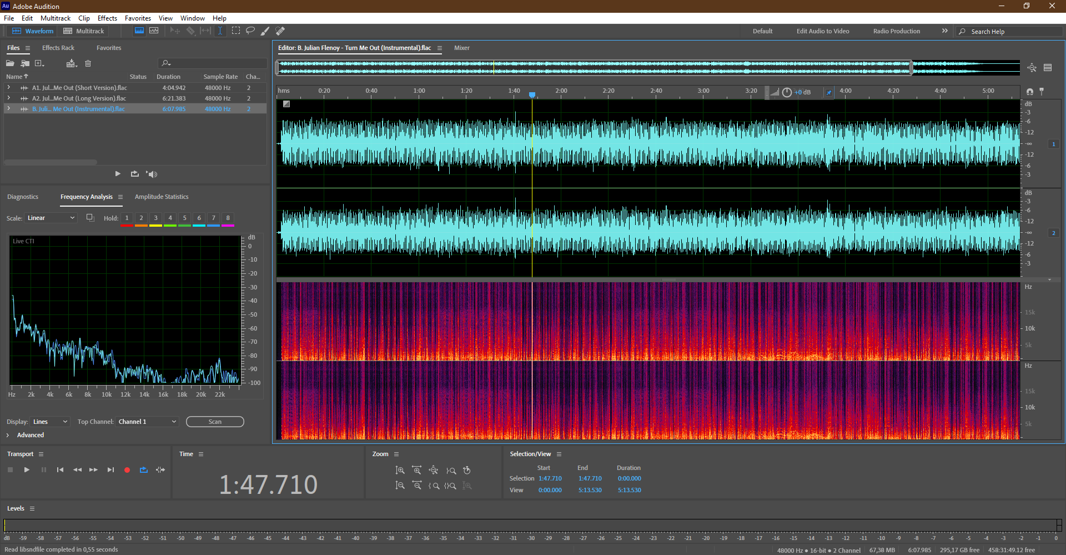Screen dimensions: 1066x555
Task: Click the red Record button
Action: tap(127, 470)
